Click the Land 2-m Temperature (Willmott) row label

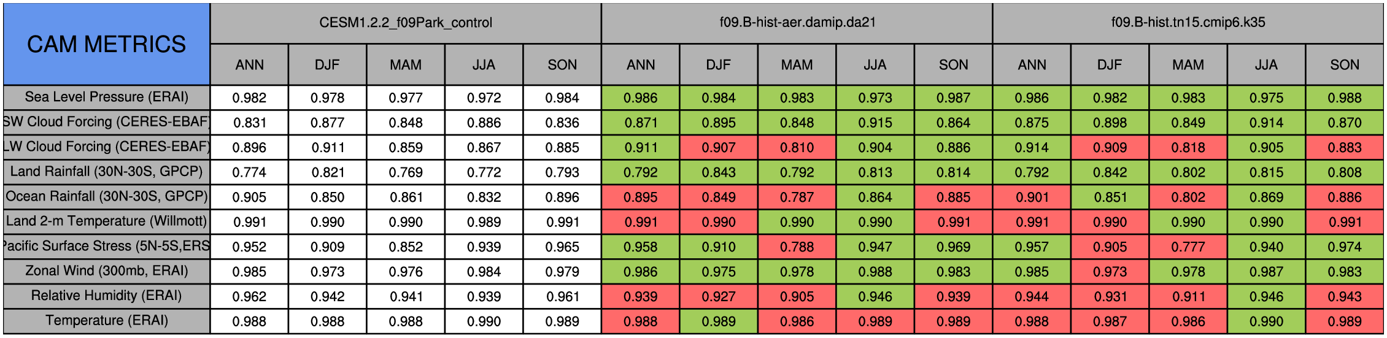(x=106, y=221)
